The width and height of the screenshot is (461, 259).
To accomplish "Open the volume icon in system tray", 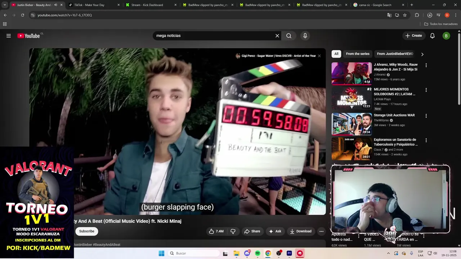I will coord(435,253).
